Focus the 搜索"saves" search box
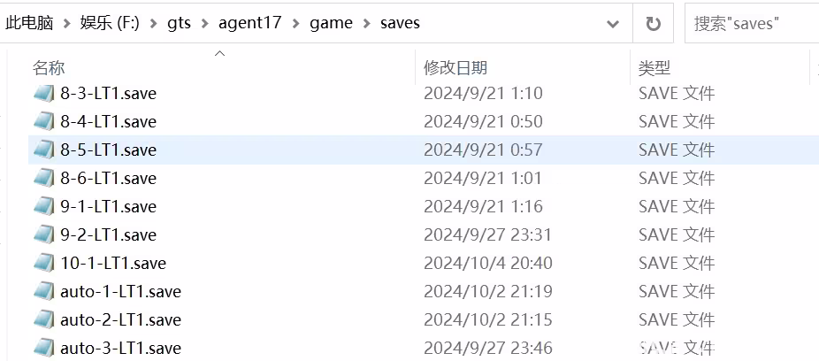The image size is (819, 361). [752, 24]
